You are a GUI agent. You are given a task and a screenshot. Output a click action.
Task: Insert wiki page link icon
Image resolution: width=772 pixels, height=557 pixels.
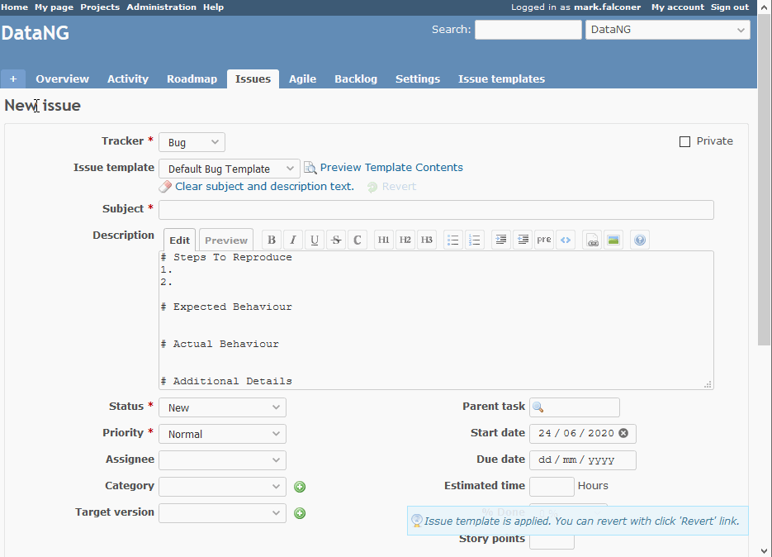(592, 240)
